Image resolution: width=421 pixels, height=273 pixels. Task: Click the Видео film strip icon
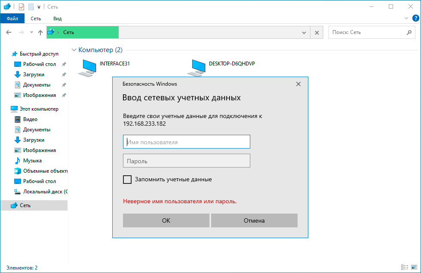[x=18, y=119]
